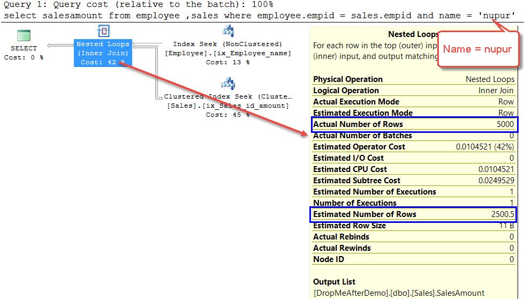Click the 'Actual Number of Batches' row
Viewport: 524px width, 299px height.
point(414,136)
